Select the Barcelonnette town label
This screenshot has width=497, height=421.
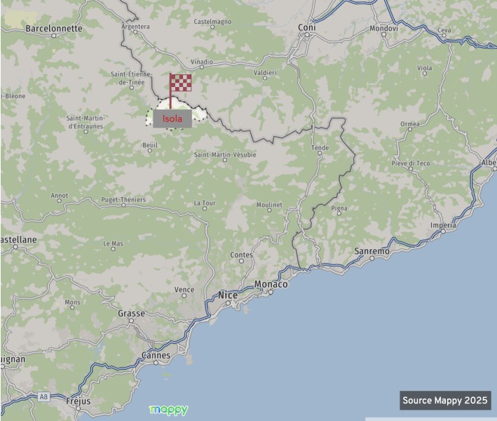click(x=54, y=29)
